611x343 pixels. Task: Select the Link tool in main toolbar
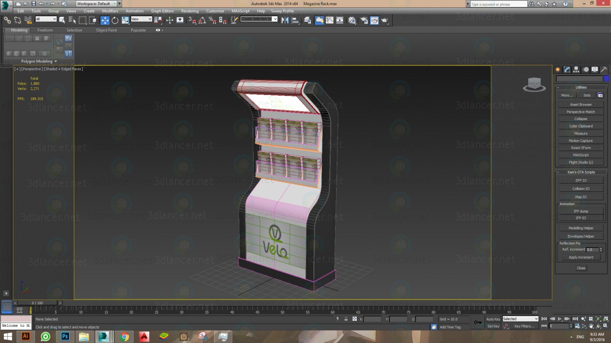[7, 20]
